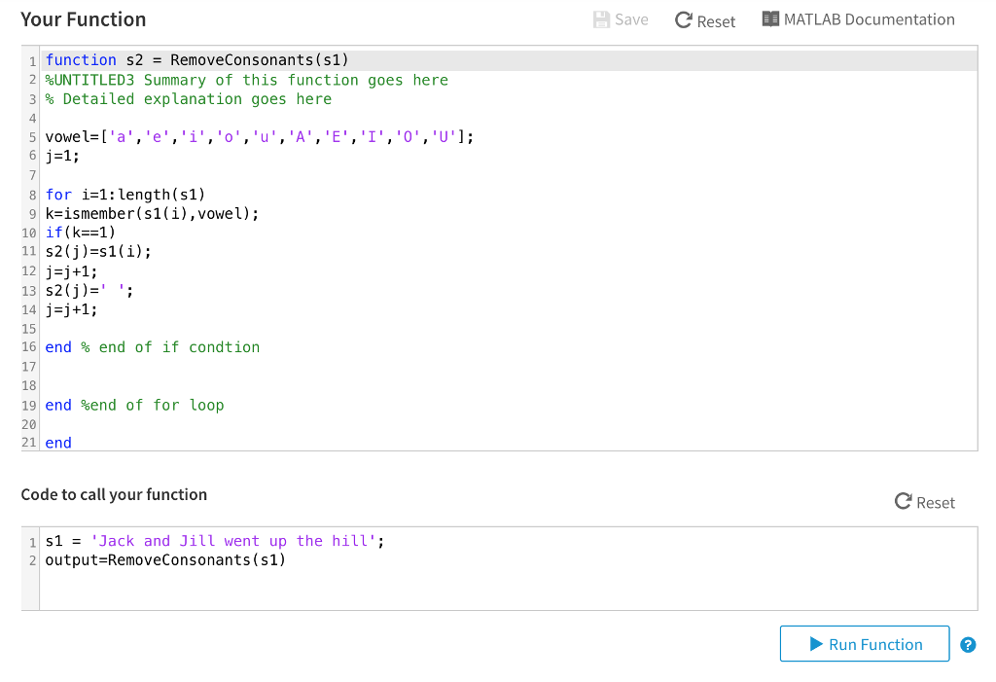Click the MATLAB Documentation book icon
The image size is (996, 682).
pos(770,19)
